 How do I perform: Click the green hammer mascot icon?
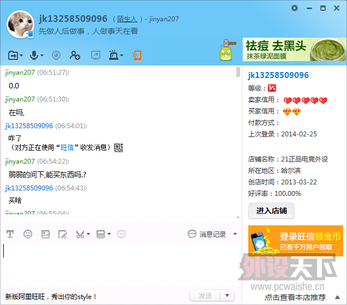[x=228, y=50]
